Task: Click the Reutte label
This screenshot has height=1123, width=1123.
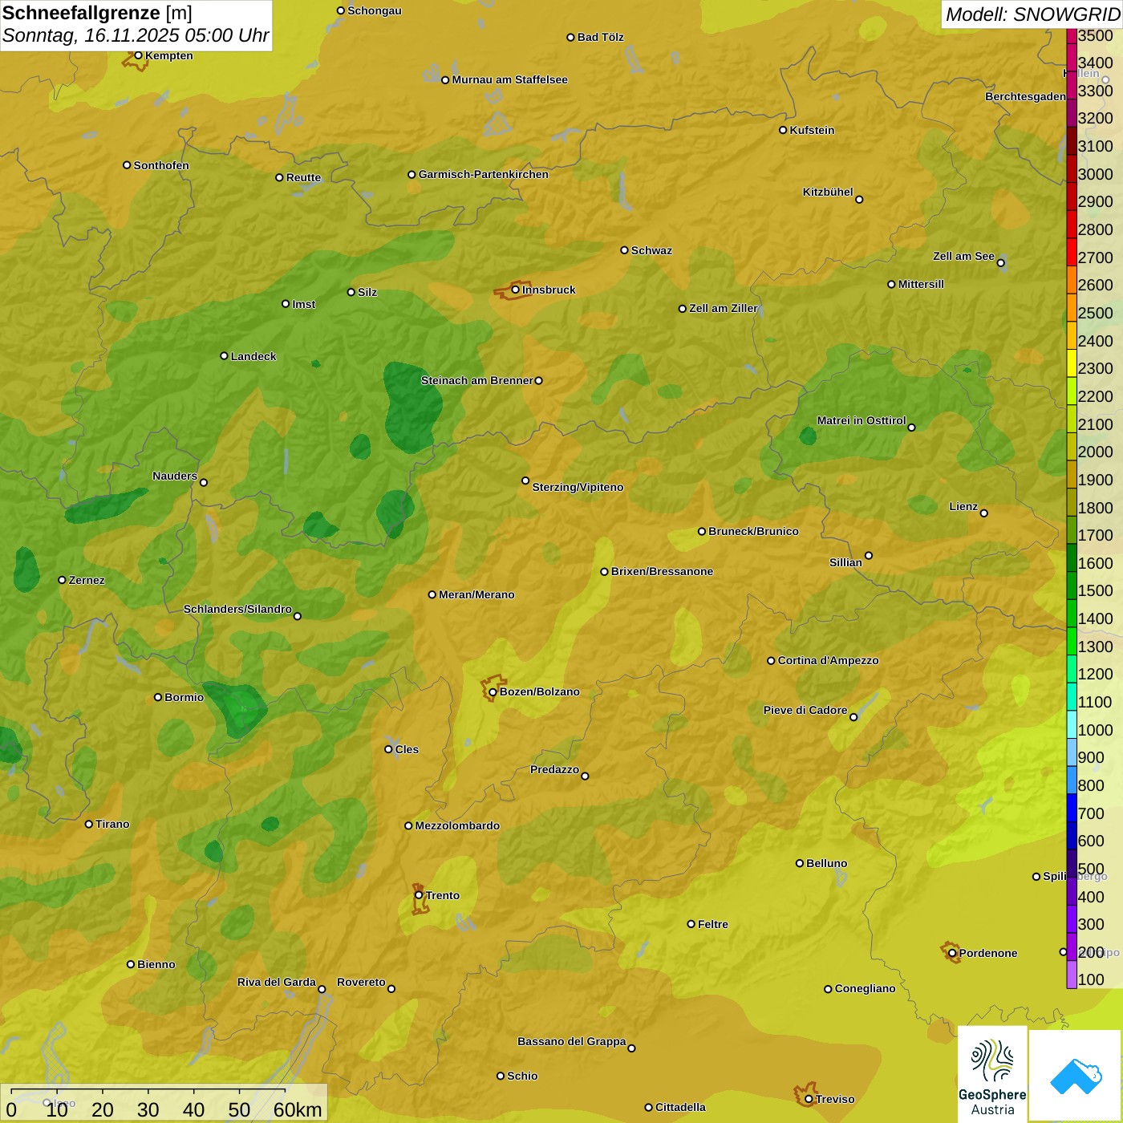Action: [304, 177]
